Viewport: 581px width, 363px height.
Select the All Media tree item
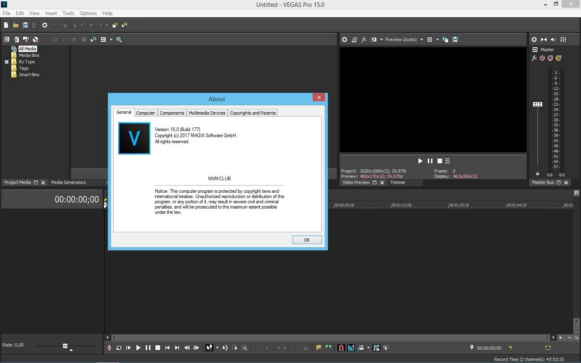click(27, 49)
